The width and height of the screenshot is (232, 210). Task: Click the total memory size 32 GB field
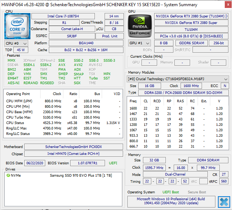coord(154,160)
